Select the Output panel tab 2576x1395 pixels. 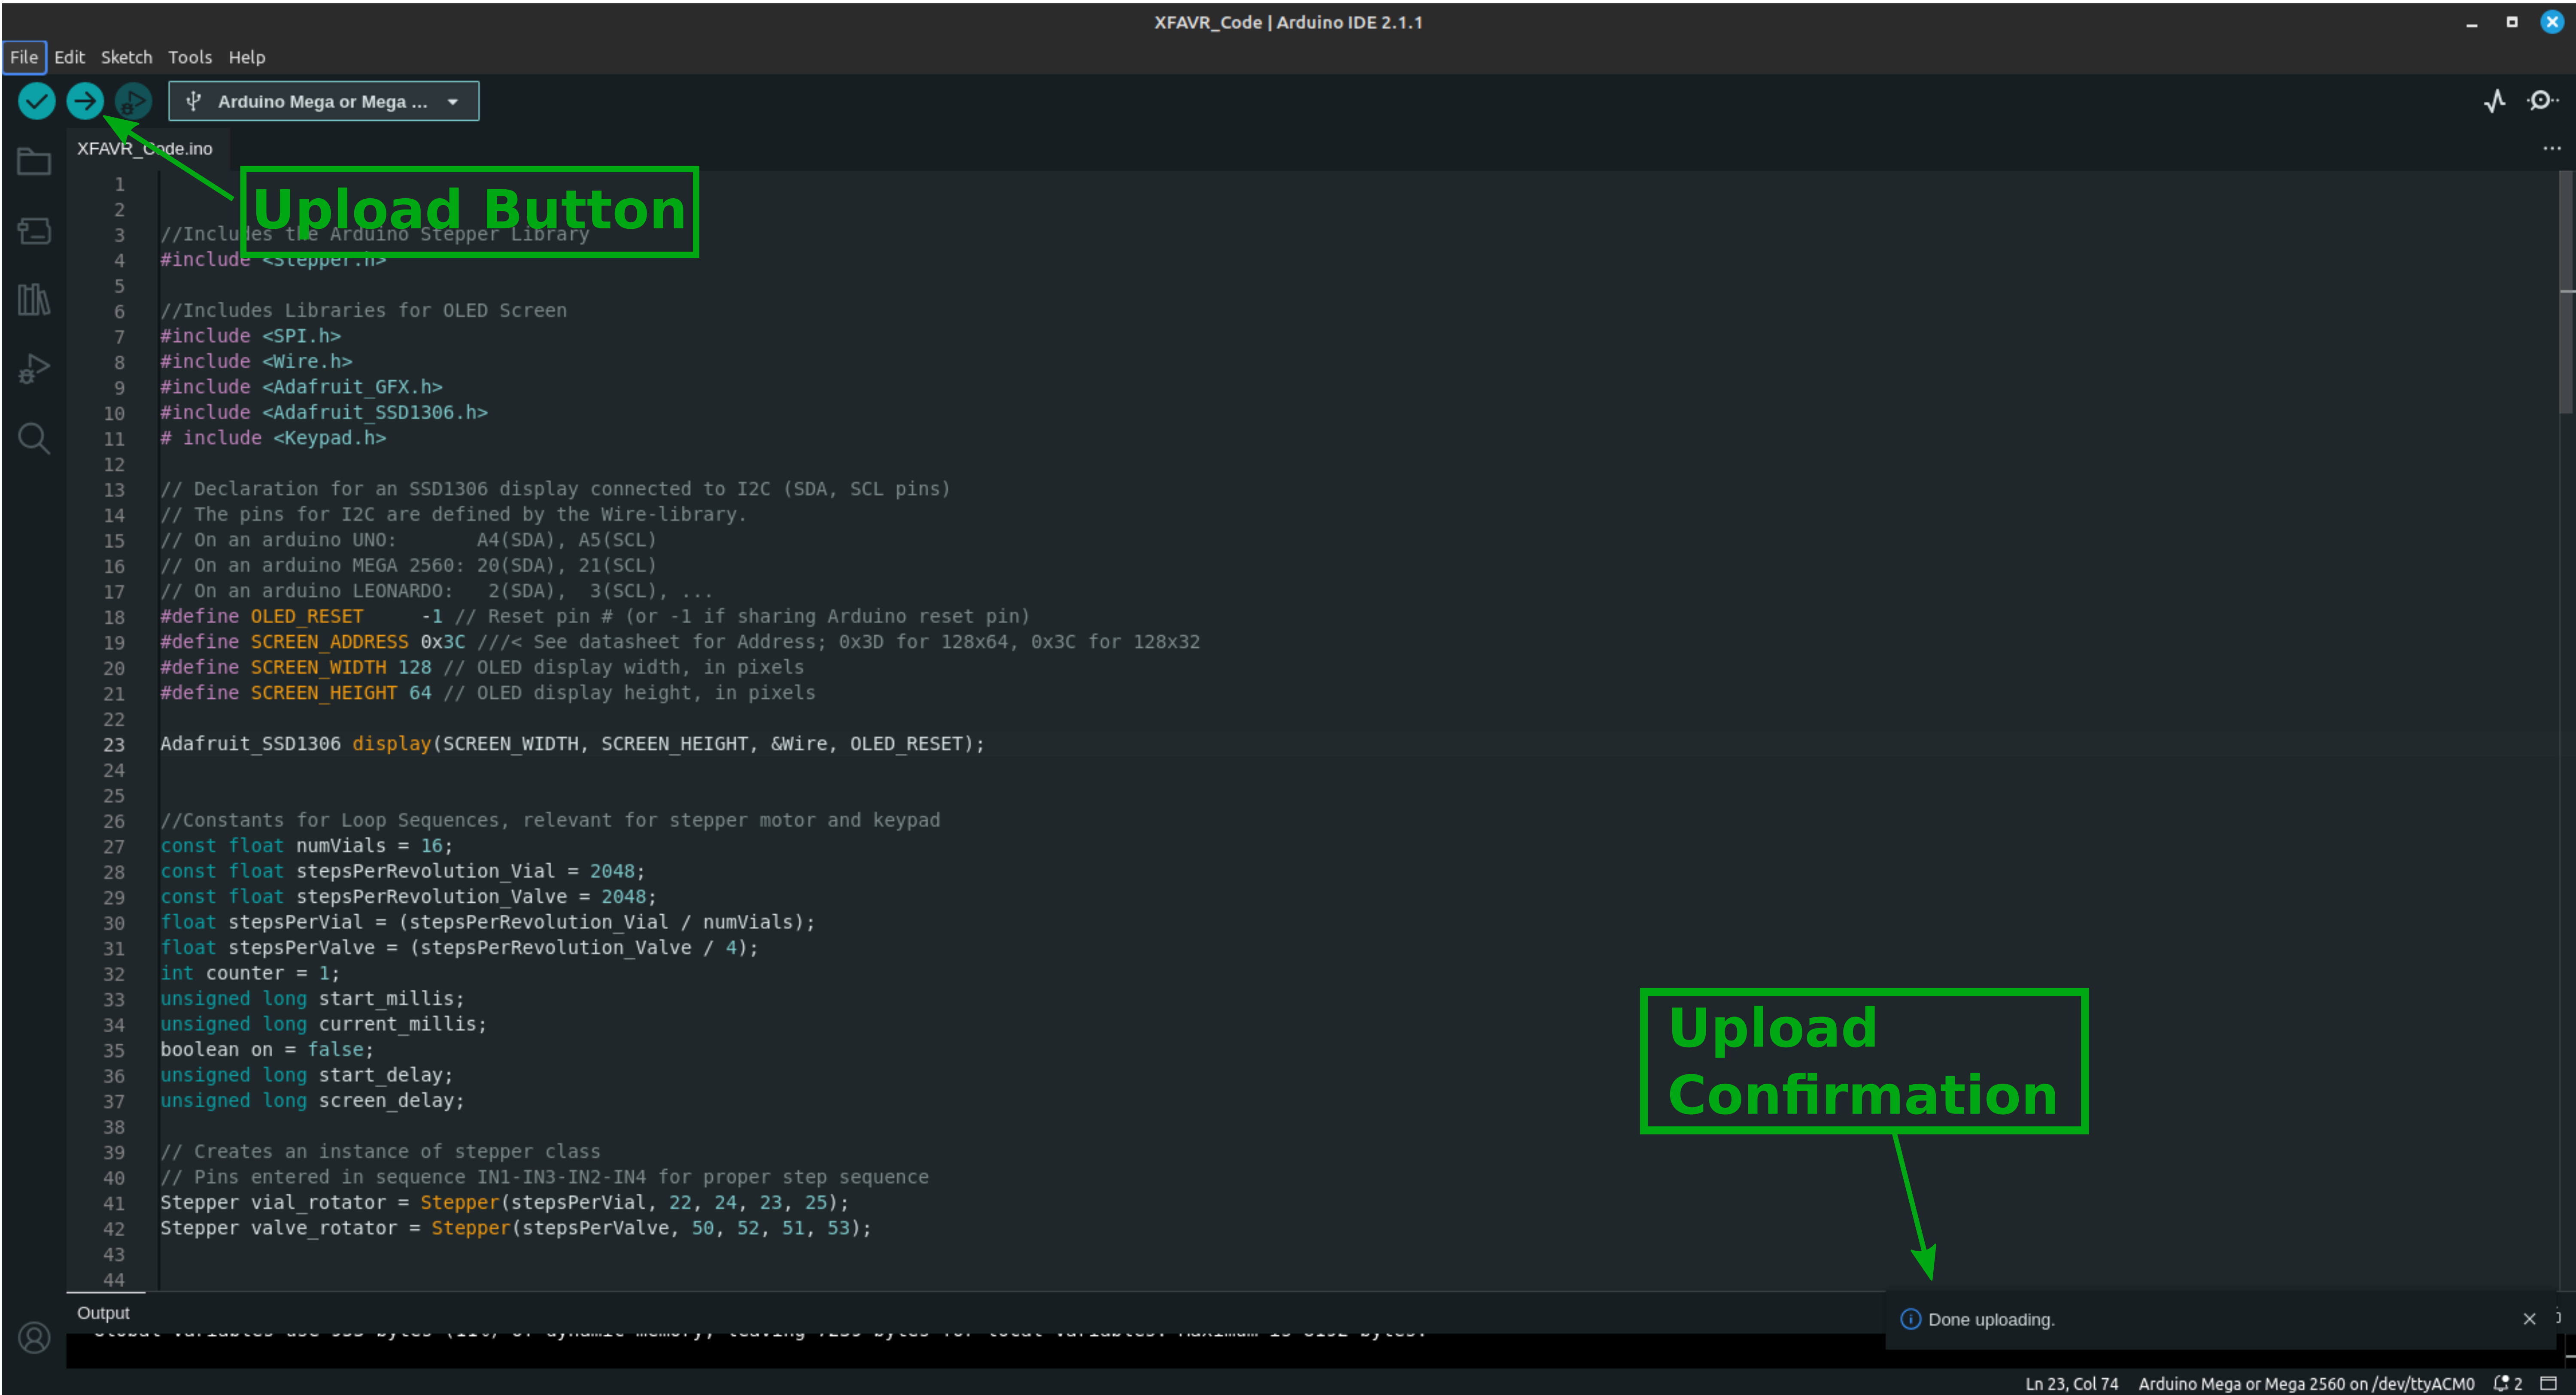coord(103,1313)
